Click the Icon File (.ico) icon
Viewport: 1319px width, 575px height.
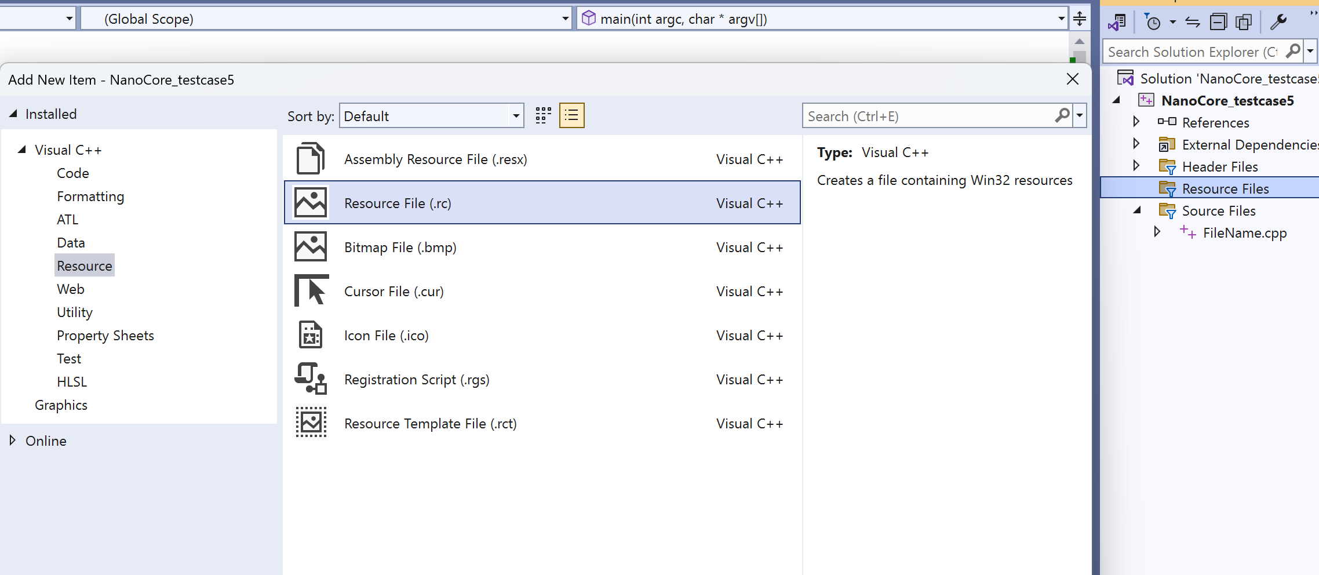click(x=311, y=335)
